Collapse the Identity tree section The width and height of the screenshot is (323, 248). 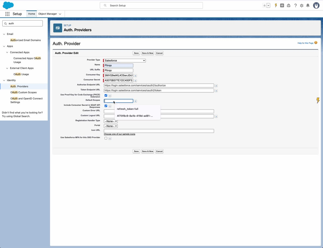pyautogui.click(x=4, y=80)
